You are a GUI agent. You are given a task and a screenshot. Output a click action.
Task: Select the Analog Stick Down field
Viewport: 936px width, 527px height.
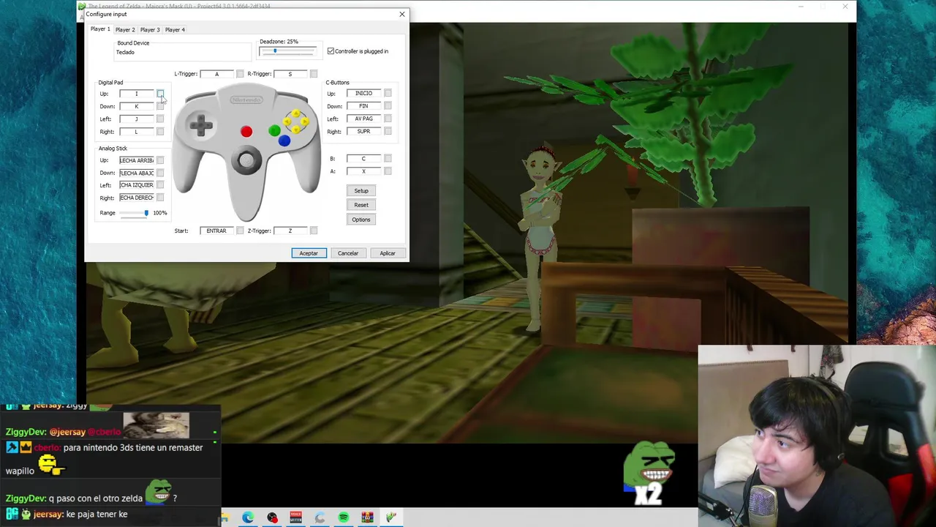point(137,173)
